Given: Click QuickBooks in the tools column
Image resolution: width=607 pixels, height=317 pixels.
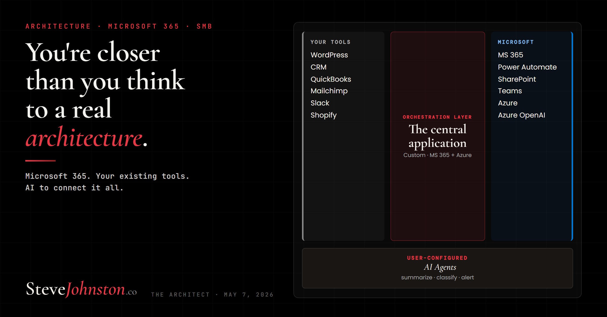Looking at the screenshot, I should (x=331, y=79).
